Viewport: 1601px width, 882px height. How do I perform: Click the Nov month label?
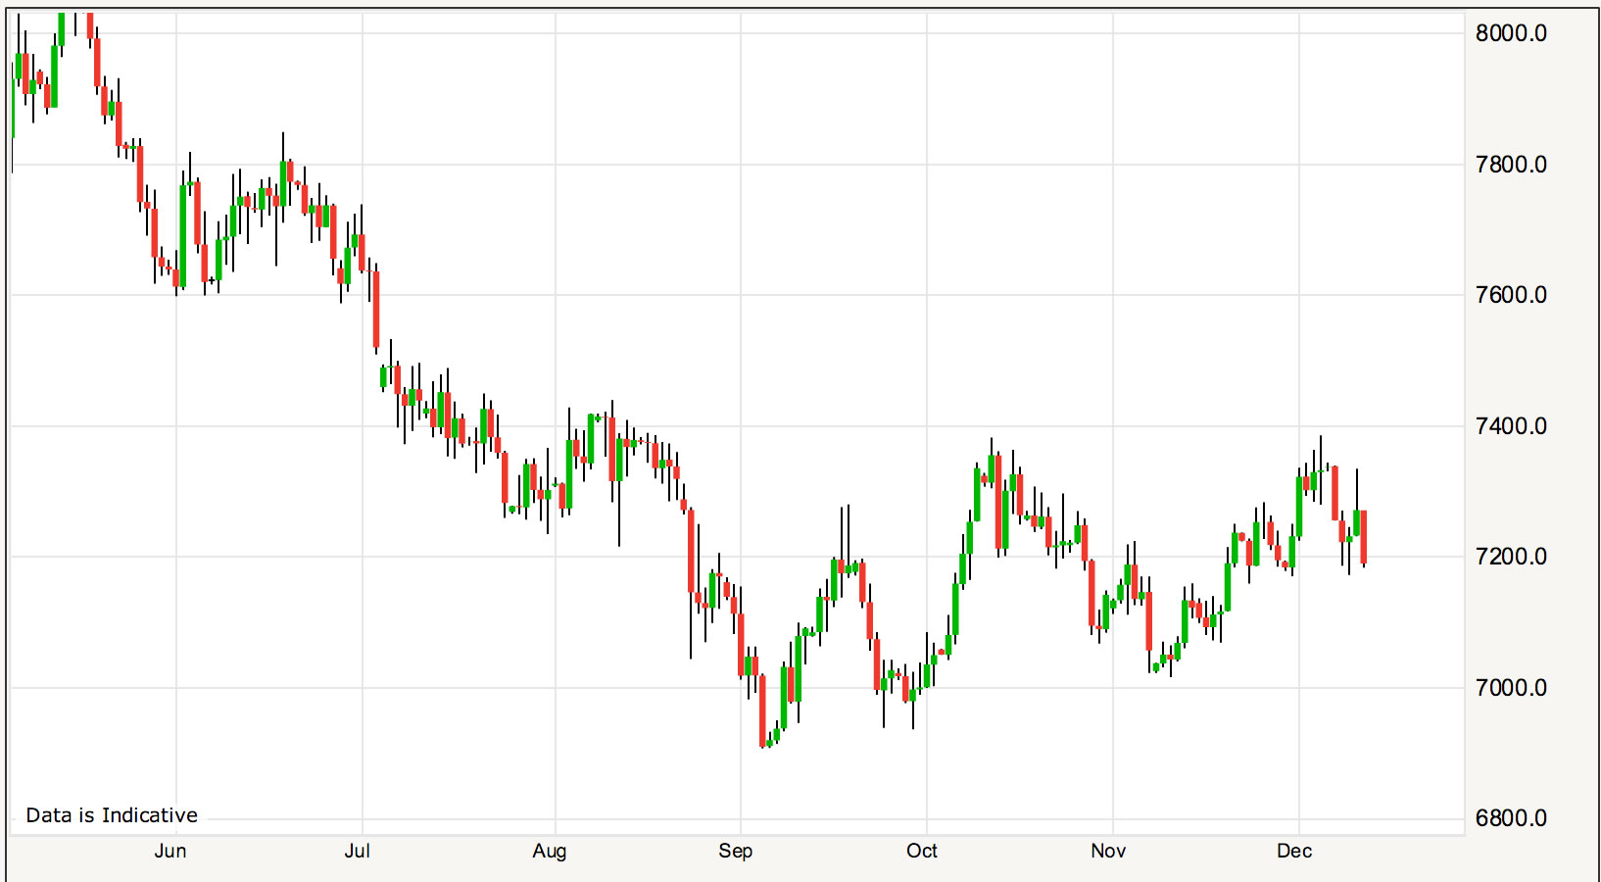1108,851
